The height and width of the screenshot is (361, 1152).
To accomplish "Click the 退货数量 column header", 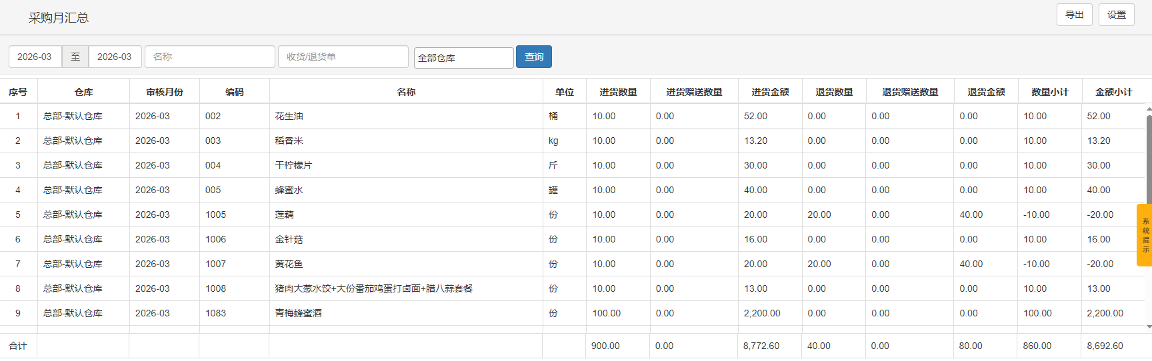I will (x=834, y=92).
